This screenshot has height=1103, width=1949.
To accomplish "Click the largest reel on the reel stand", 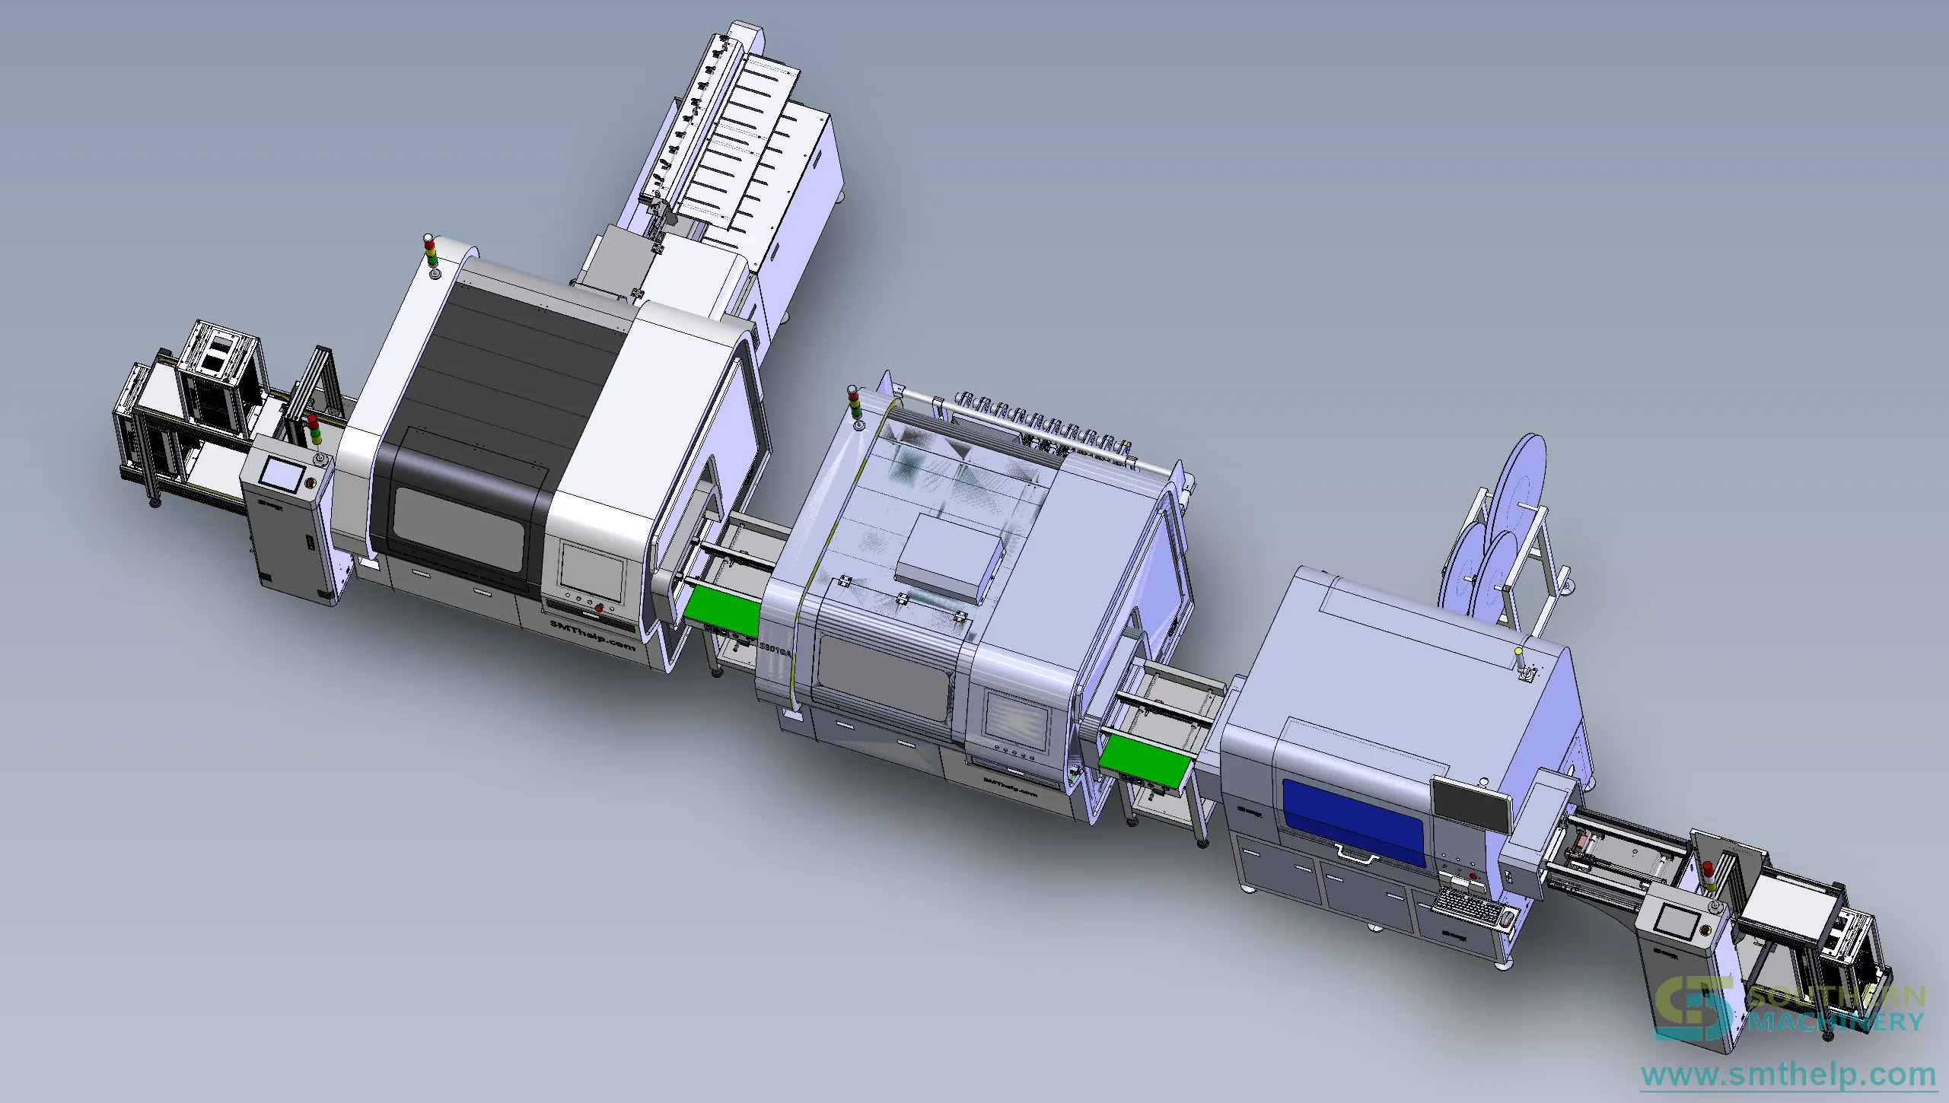I will coord(1518,488).
